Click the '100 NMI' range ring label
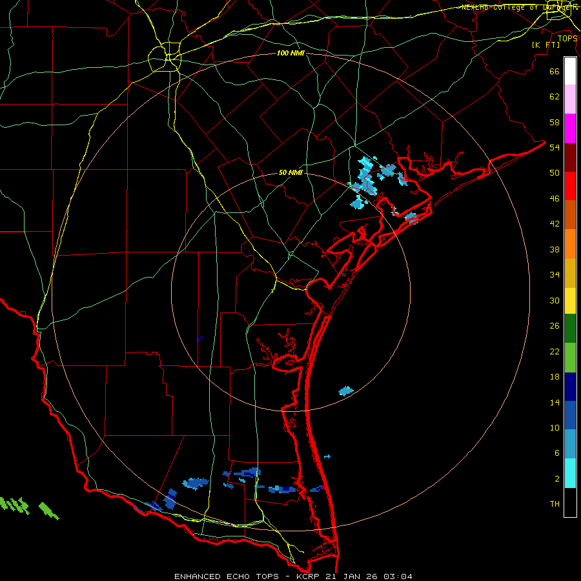 coord(290,54)
